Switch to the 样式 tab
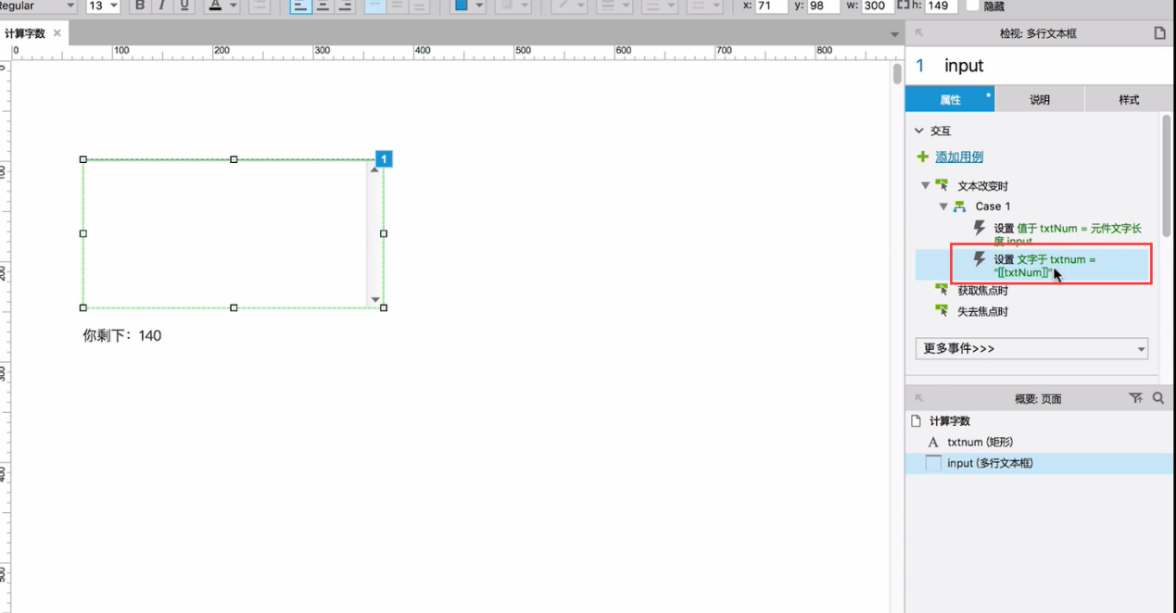This screenshot has height=613, width=1176. coord(1129,99)
